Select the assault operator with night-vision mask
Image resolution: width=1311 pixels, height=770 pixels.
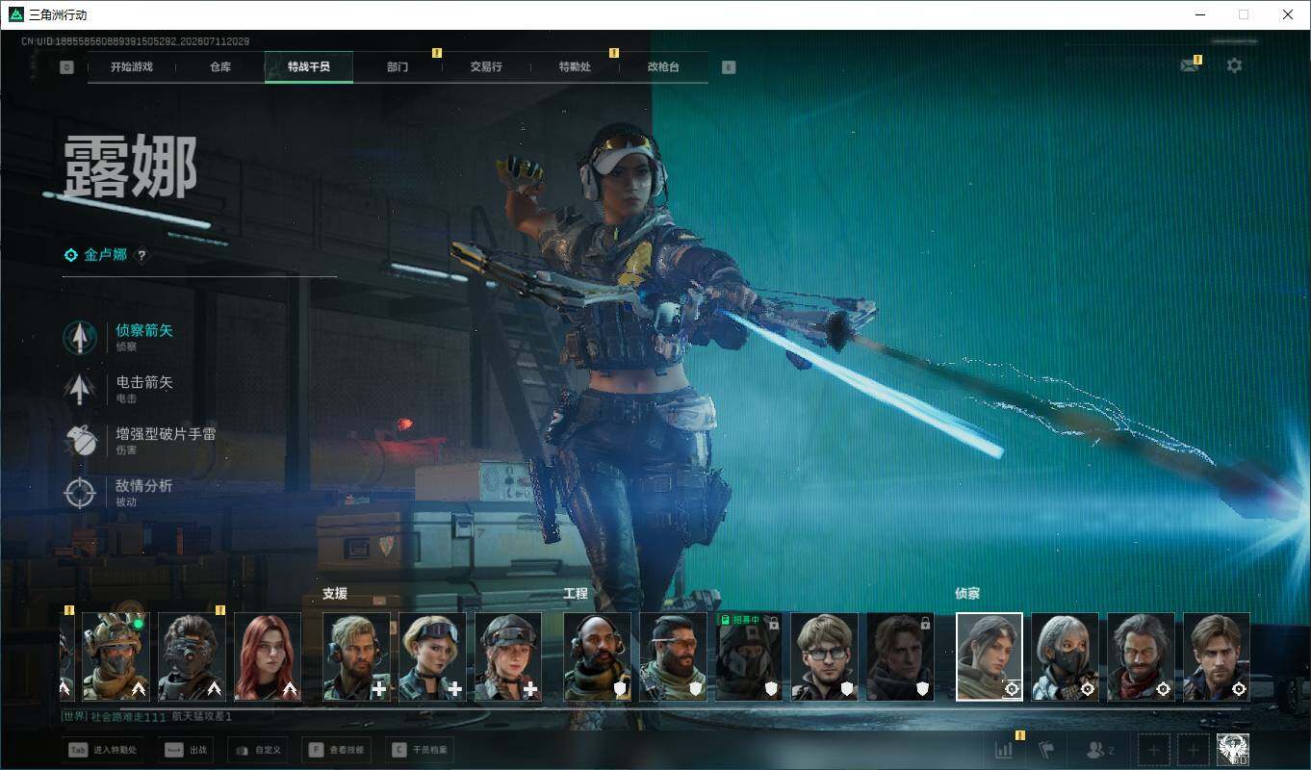(x=192, y=656)
